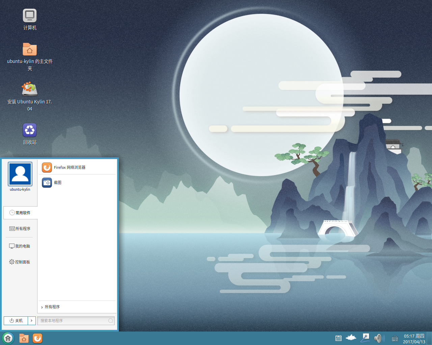The width and height of the screenshot is (432, 345).
Task: Open the network connection tray icon
Action: click(x=365, y=338)
